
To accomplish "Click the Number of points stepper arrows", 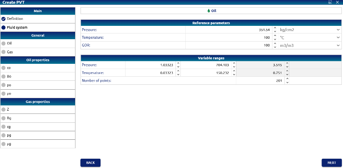I will pyautogui.click(x=287, y=81).
